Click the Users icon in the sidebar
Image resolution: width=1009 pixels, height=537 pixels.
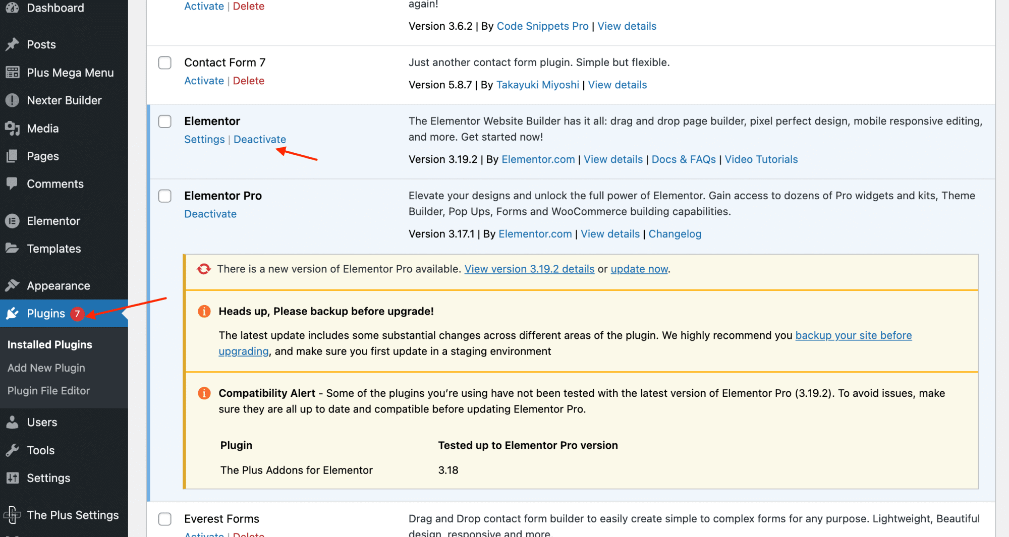click(13, 422)
